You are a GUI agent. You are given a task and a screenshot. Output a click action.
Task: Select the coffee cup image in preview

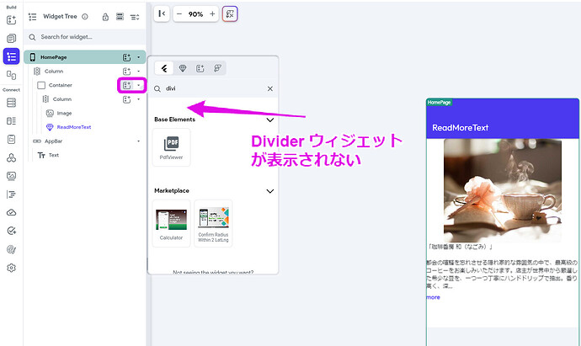tap(503, 190)
